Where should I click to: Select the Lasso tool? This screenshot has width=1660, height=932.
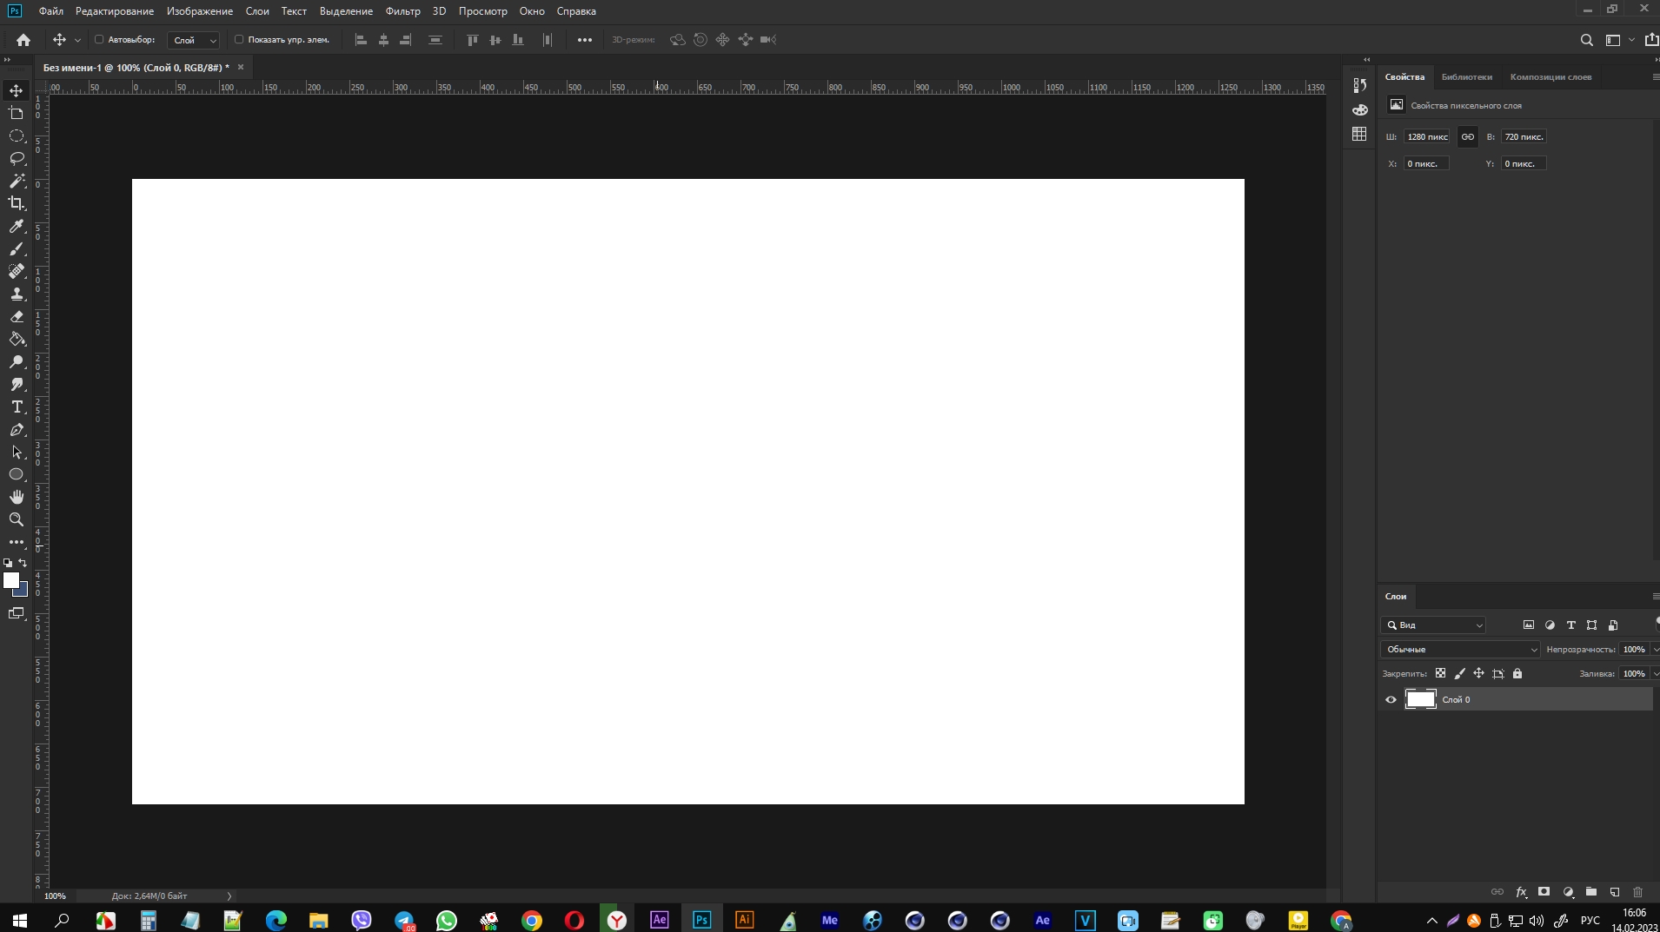(17, 159)
